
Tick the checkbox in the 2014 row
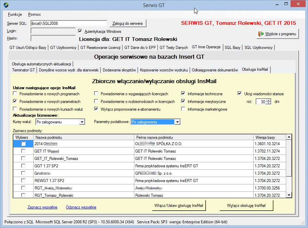click(23, 144)
